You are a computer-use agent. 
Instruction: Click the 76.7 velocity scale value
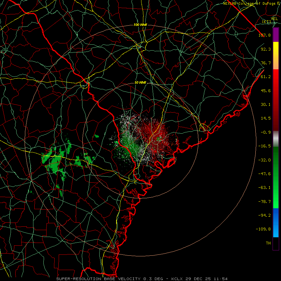tap(266, 63)
